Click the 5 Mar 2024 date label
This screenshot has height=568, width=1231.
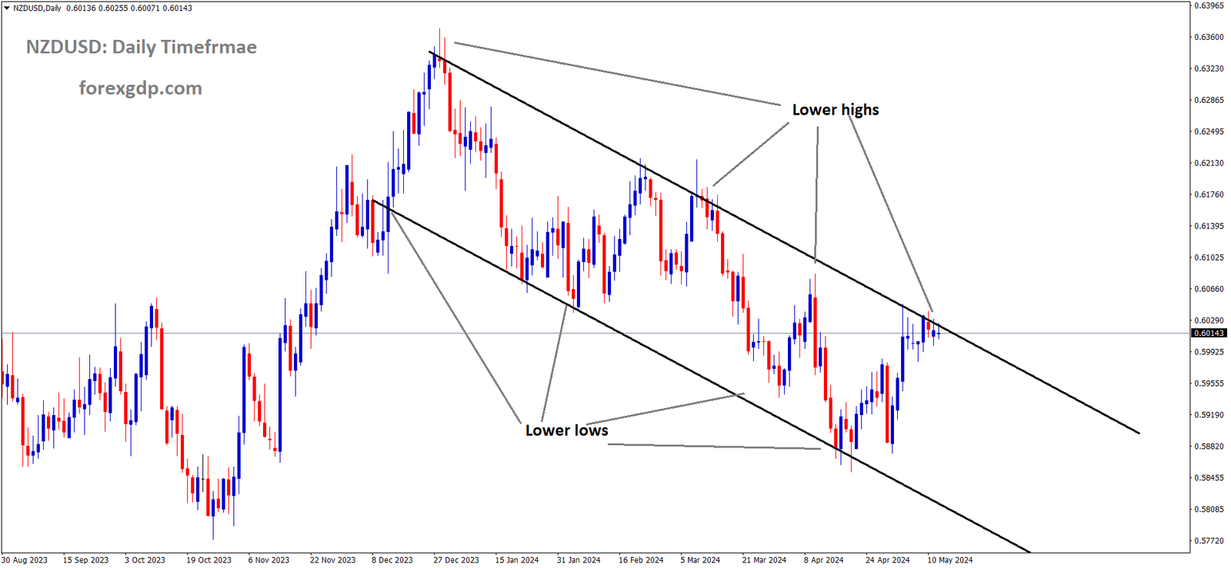[x=700, y=560]
